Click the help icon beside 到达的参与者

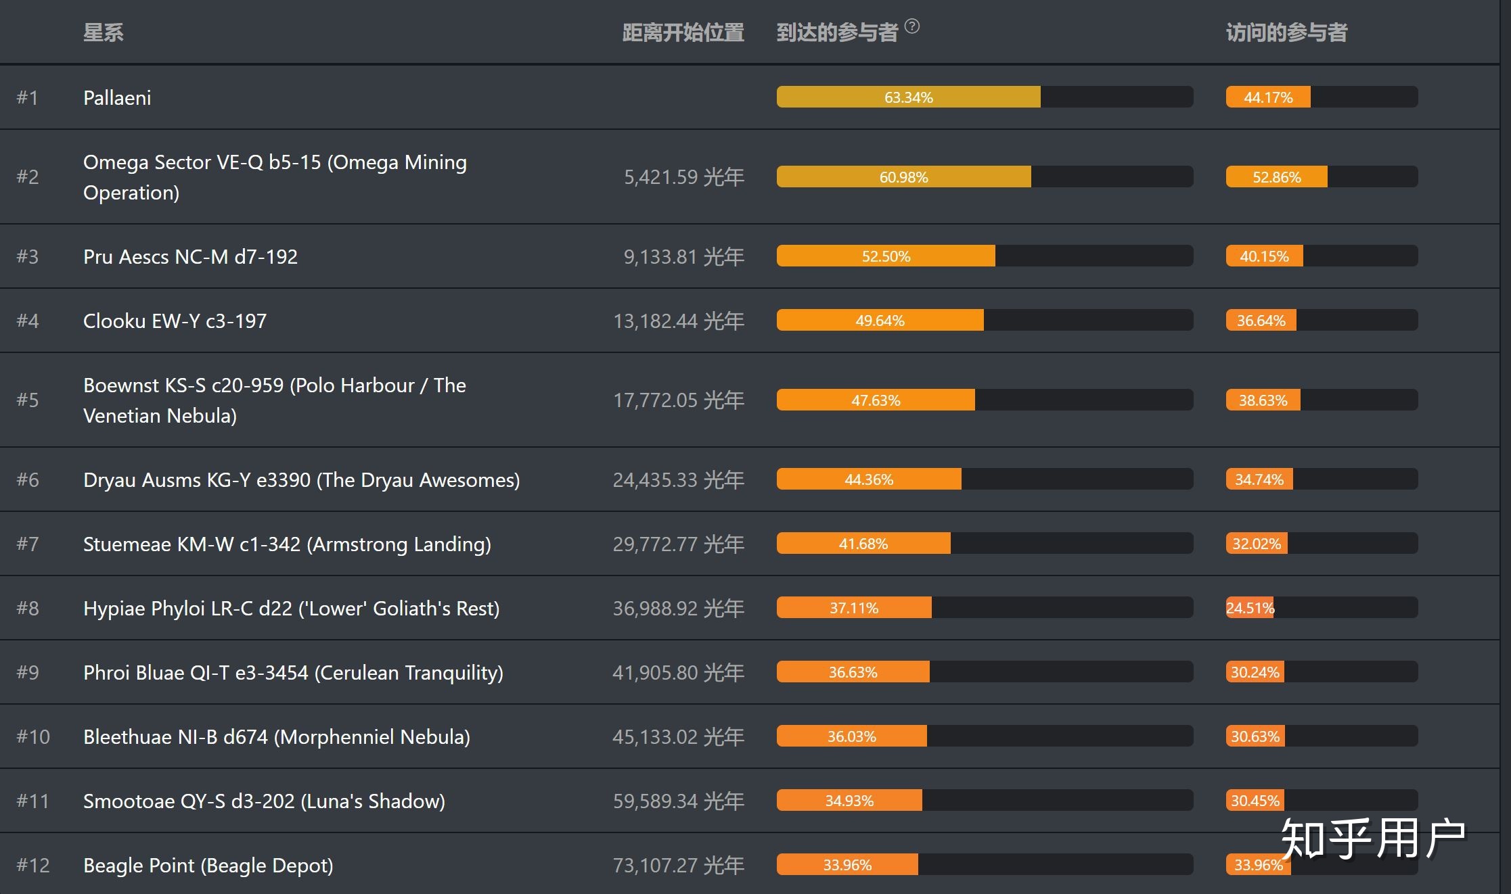[912, 26]
